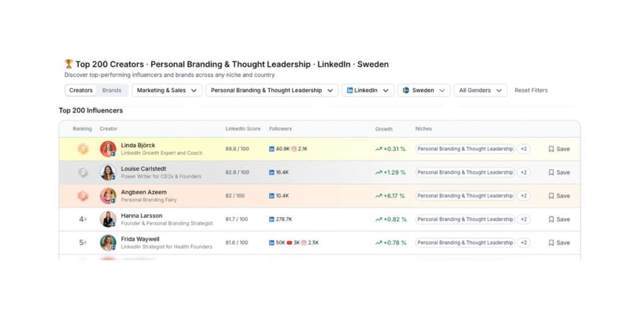Click the Followers column header
Image resolution: width=628 pixels, height=329 pixels.
(x=280, y=128)
